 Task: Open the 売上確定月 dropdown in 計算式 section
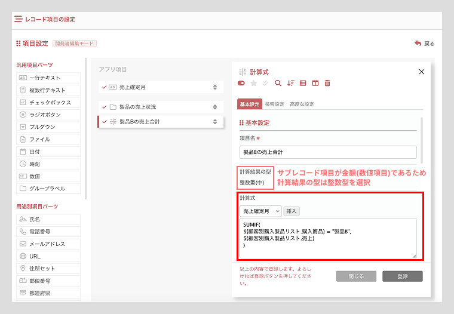coord(260,211)
